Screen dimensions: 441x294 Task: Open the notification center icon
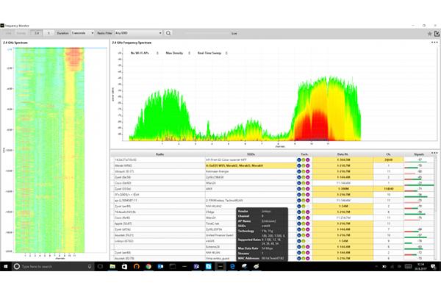[x=433, y=266]
